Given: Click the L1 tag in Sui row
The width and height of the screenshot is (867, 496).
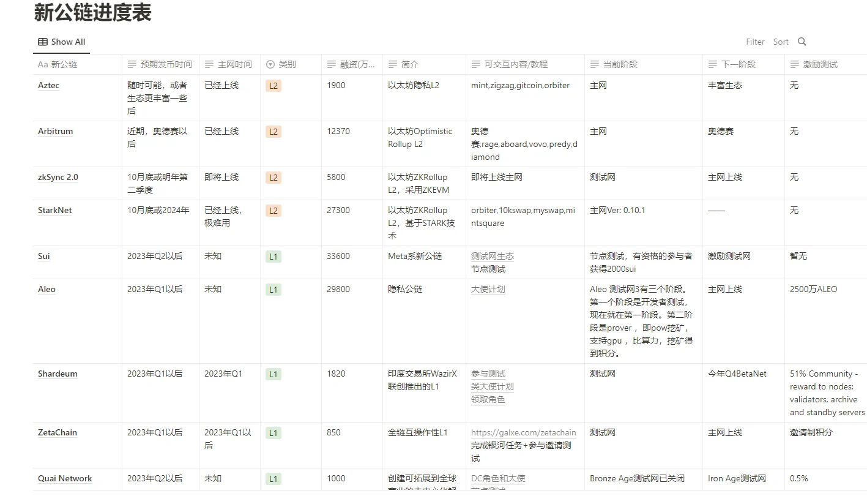Looking at the screenshot, I should pos(273,257).
